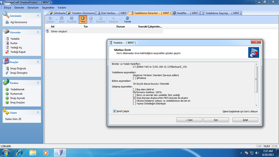Click the < Geri button
Image resolution: width=279 pixels, height=157 pixels.
[x=189, y=120]
